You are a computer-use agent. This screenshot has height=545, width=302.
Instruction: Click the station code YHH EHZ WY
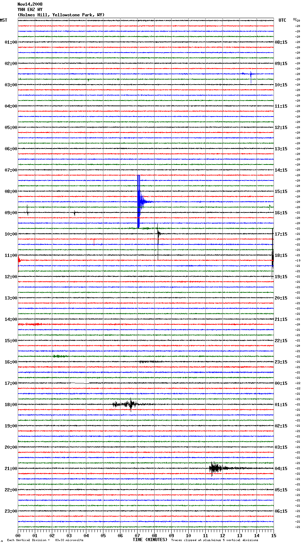[x=30, y=10]
